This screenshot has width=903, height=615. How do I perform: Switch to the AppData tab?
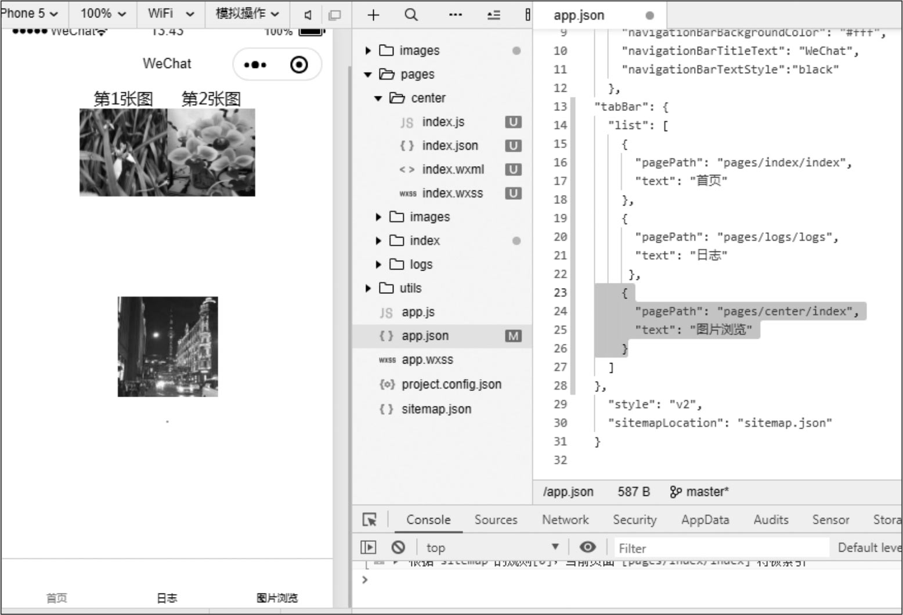click(705, 520)
